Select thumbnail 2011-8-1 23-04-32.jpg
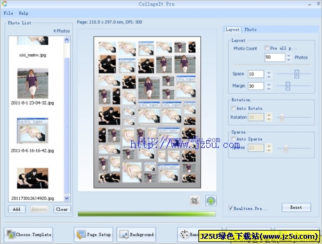The height and width of the screenshot is (244, 322). (x=33, y=83)
